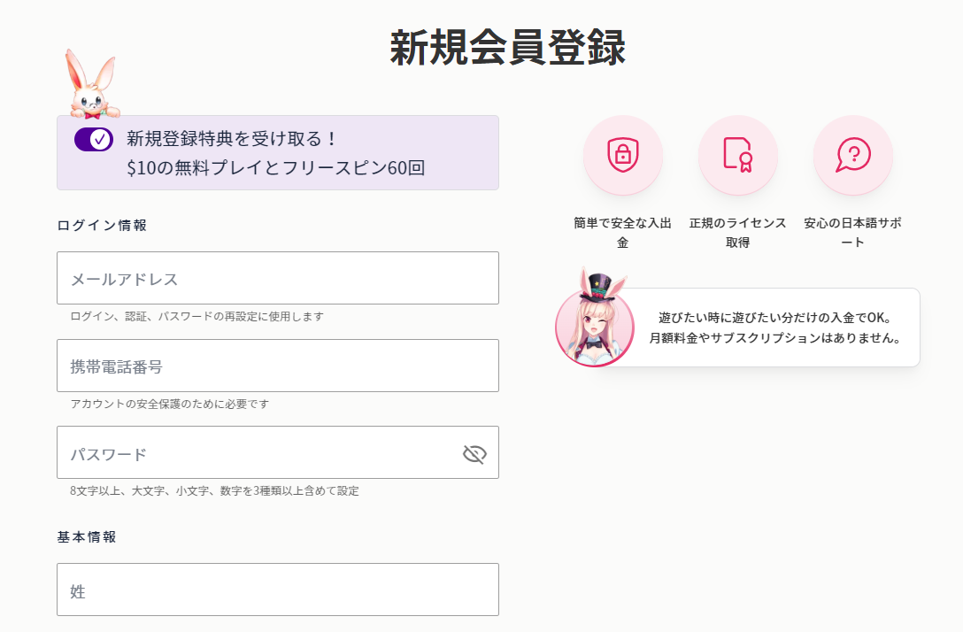Screen dimensions: 963x632
Task: Focus the パスワード password input field
Action: (278, 452)
